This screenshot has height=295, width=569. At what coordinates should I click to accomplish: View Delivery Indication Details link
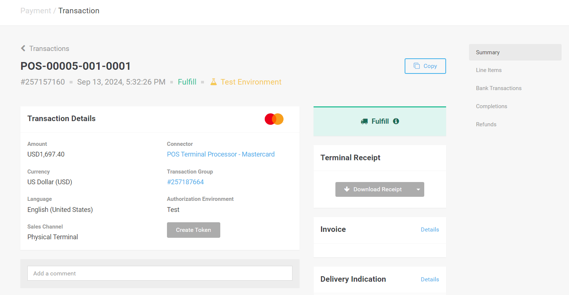click(429, 279)
